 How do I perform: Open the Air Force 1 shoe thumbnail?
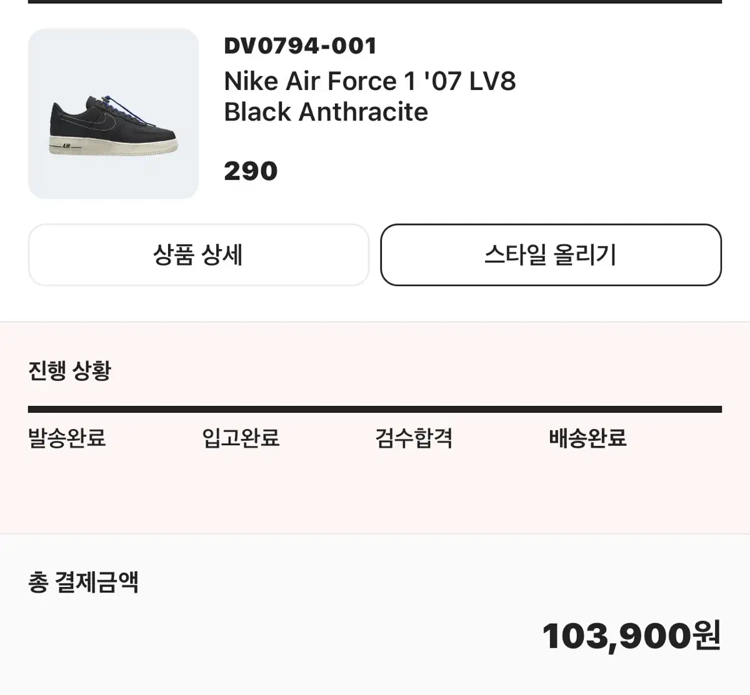pyautogui.click(x=113, y=114)
